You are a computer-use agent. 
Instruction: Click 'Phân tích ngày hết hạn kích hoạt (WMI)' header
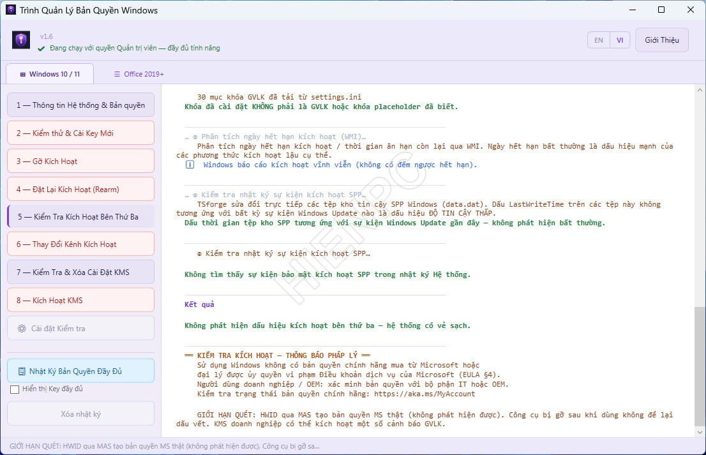point(283,137)
